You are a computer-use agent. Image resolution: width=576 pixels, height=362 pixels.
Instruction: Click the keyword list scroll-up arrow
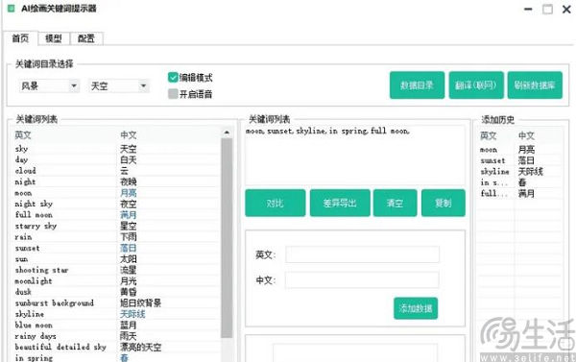pyautogui.click(x=227, y=132)
